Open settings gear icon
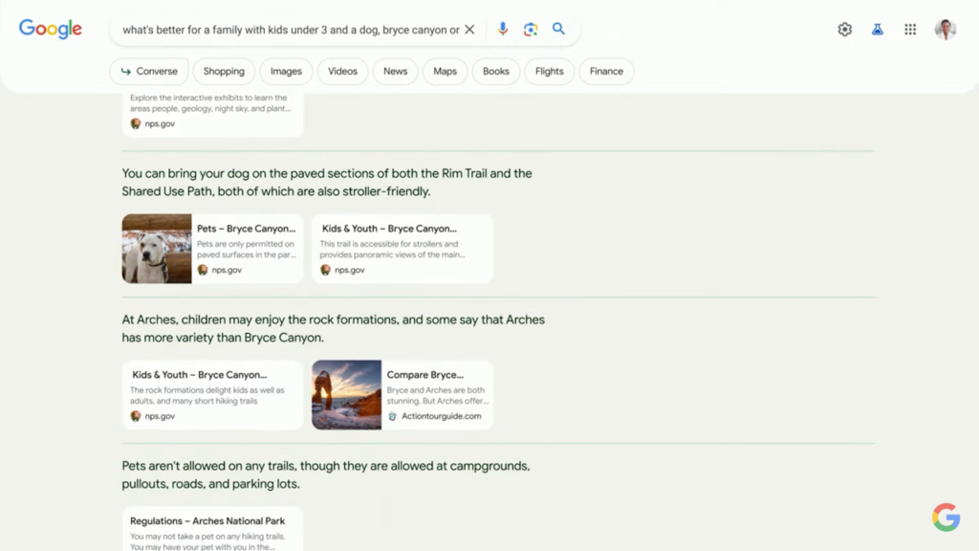The width and height of the screenshot is (979, 551). click(845, 30)
